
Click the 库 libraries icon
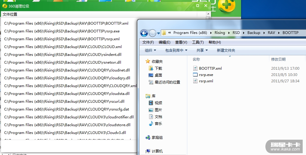coord(148,96)
